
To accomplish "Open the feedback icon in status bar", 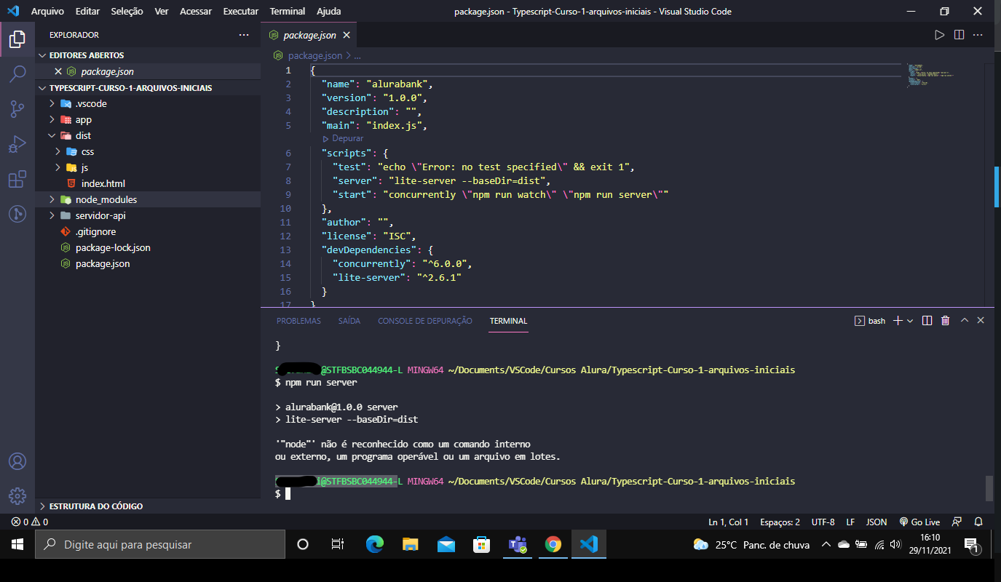I will pos(957,522).
